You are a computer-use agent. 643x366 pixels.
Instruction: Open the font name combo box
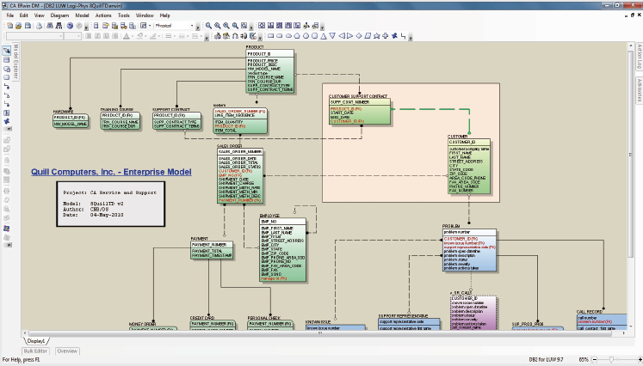point(34,36)
